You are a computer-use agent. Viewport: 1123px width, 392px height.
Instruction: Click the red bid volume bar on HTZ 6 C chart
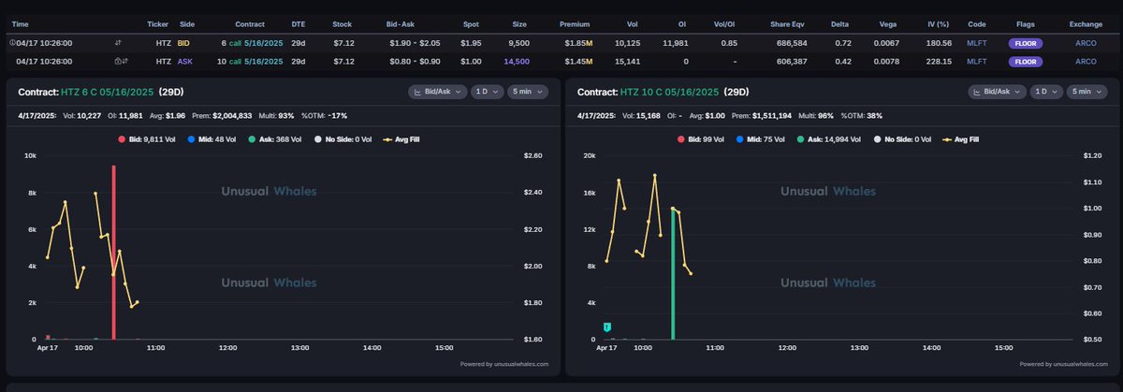tap(113, 252)
